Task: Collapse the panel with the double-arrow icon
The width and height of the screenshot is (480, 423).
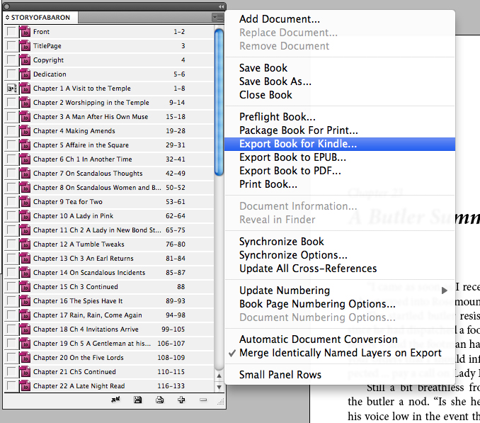Action: (221, 6)
